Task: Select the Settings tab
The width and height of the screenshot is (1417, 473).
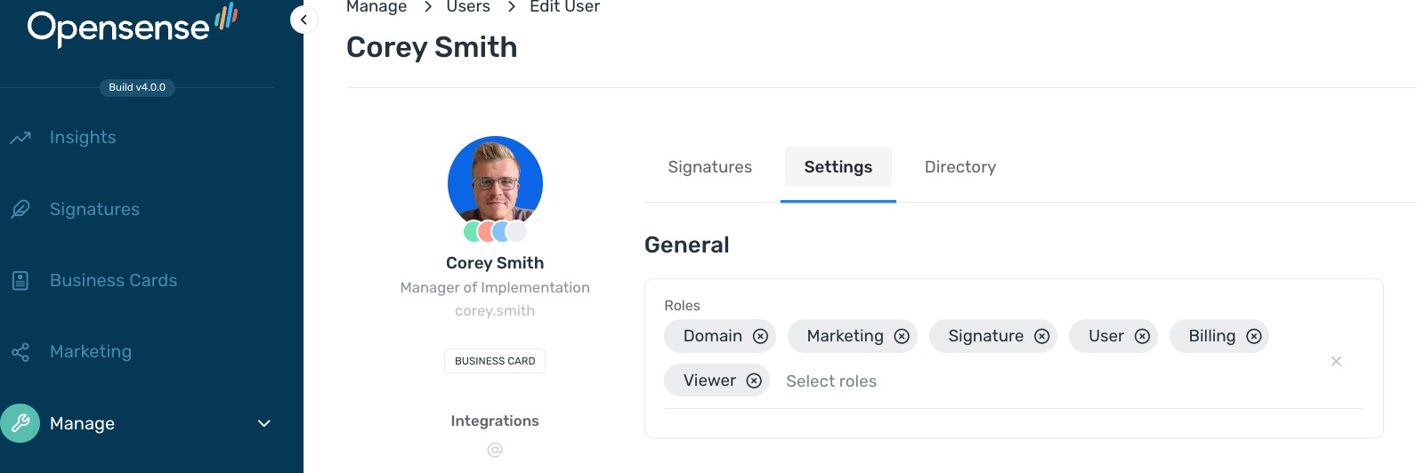Action: coord(838,167)
